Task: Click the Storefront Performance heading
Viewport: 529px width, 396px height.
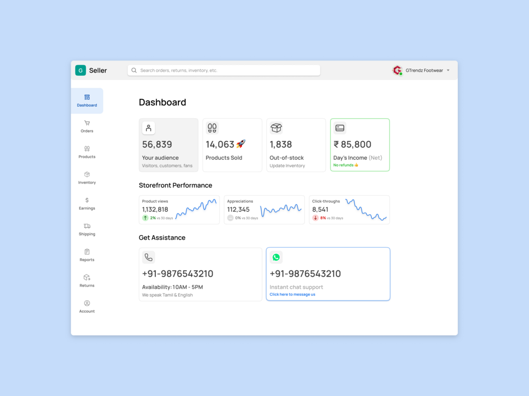Action: (175, 185)
